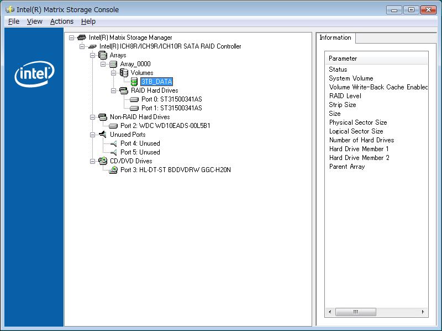This screenshot has width=442, height=331.
Task: Select Port 2: WDC WD10EADS-00L5B1
Action: tap(165, 126)
